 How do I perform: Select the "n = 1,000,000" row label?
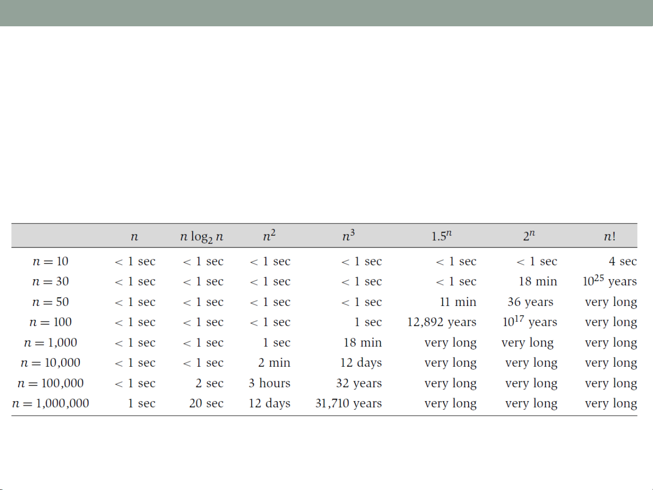[50, 403]
